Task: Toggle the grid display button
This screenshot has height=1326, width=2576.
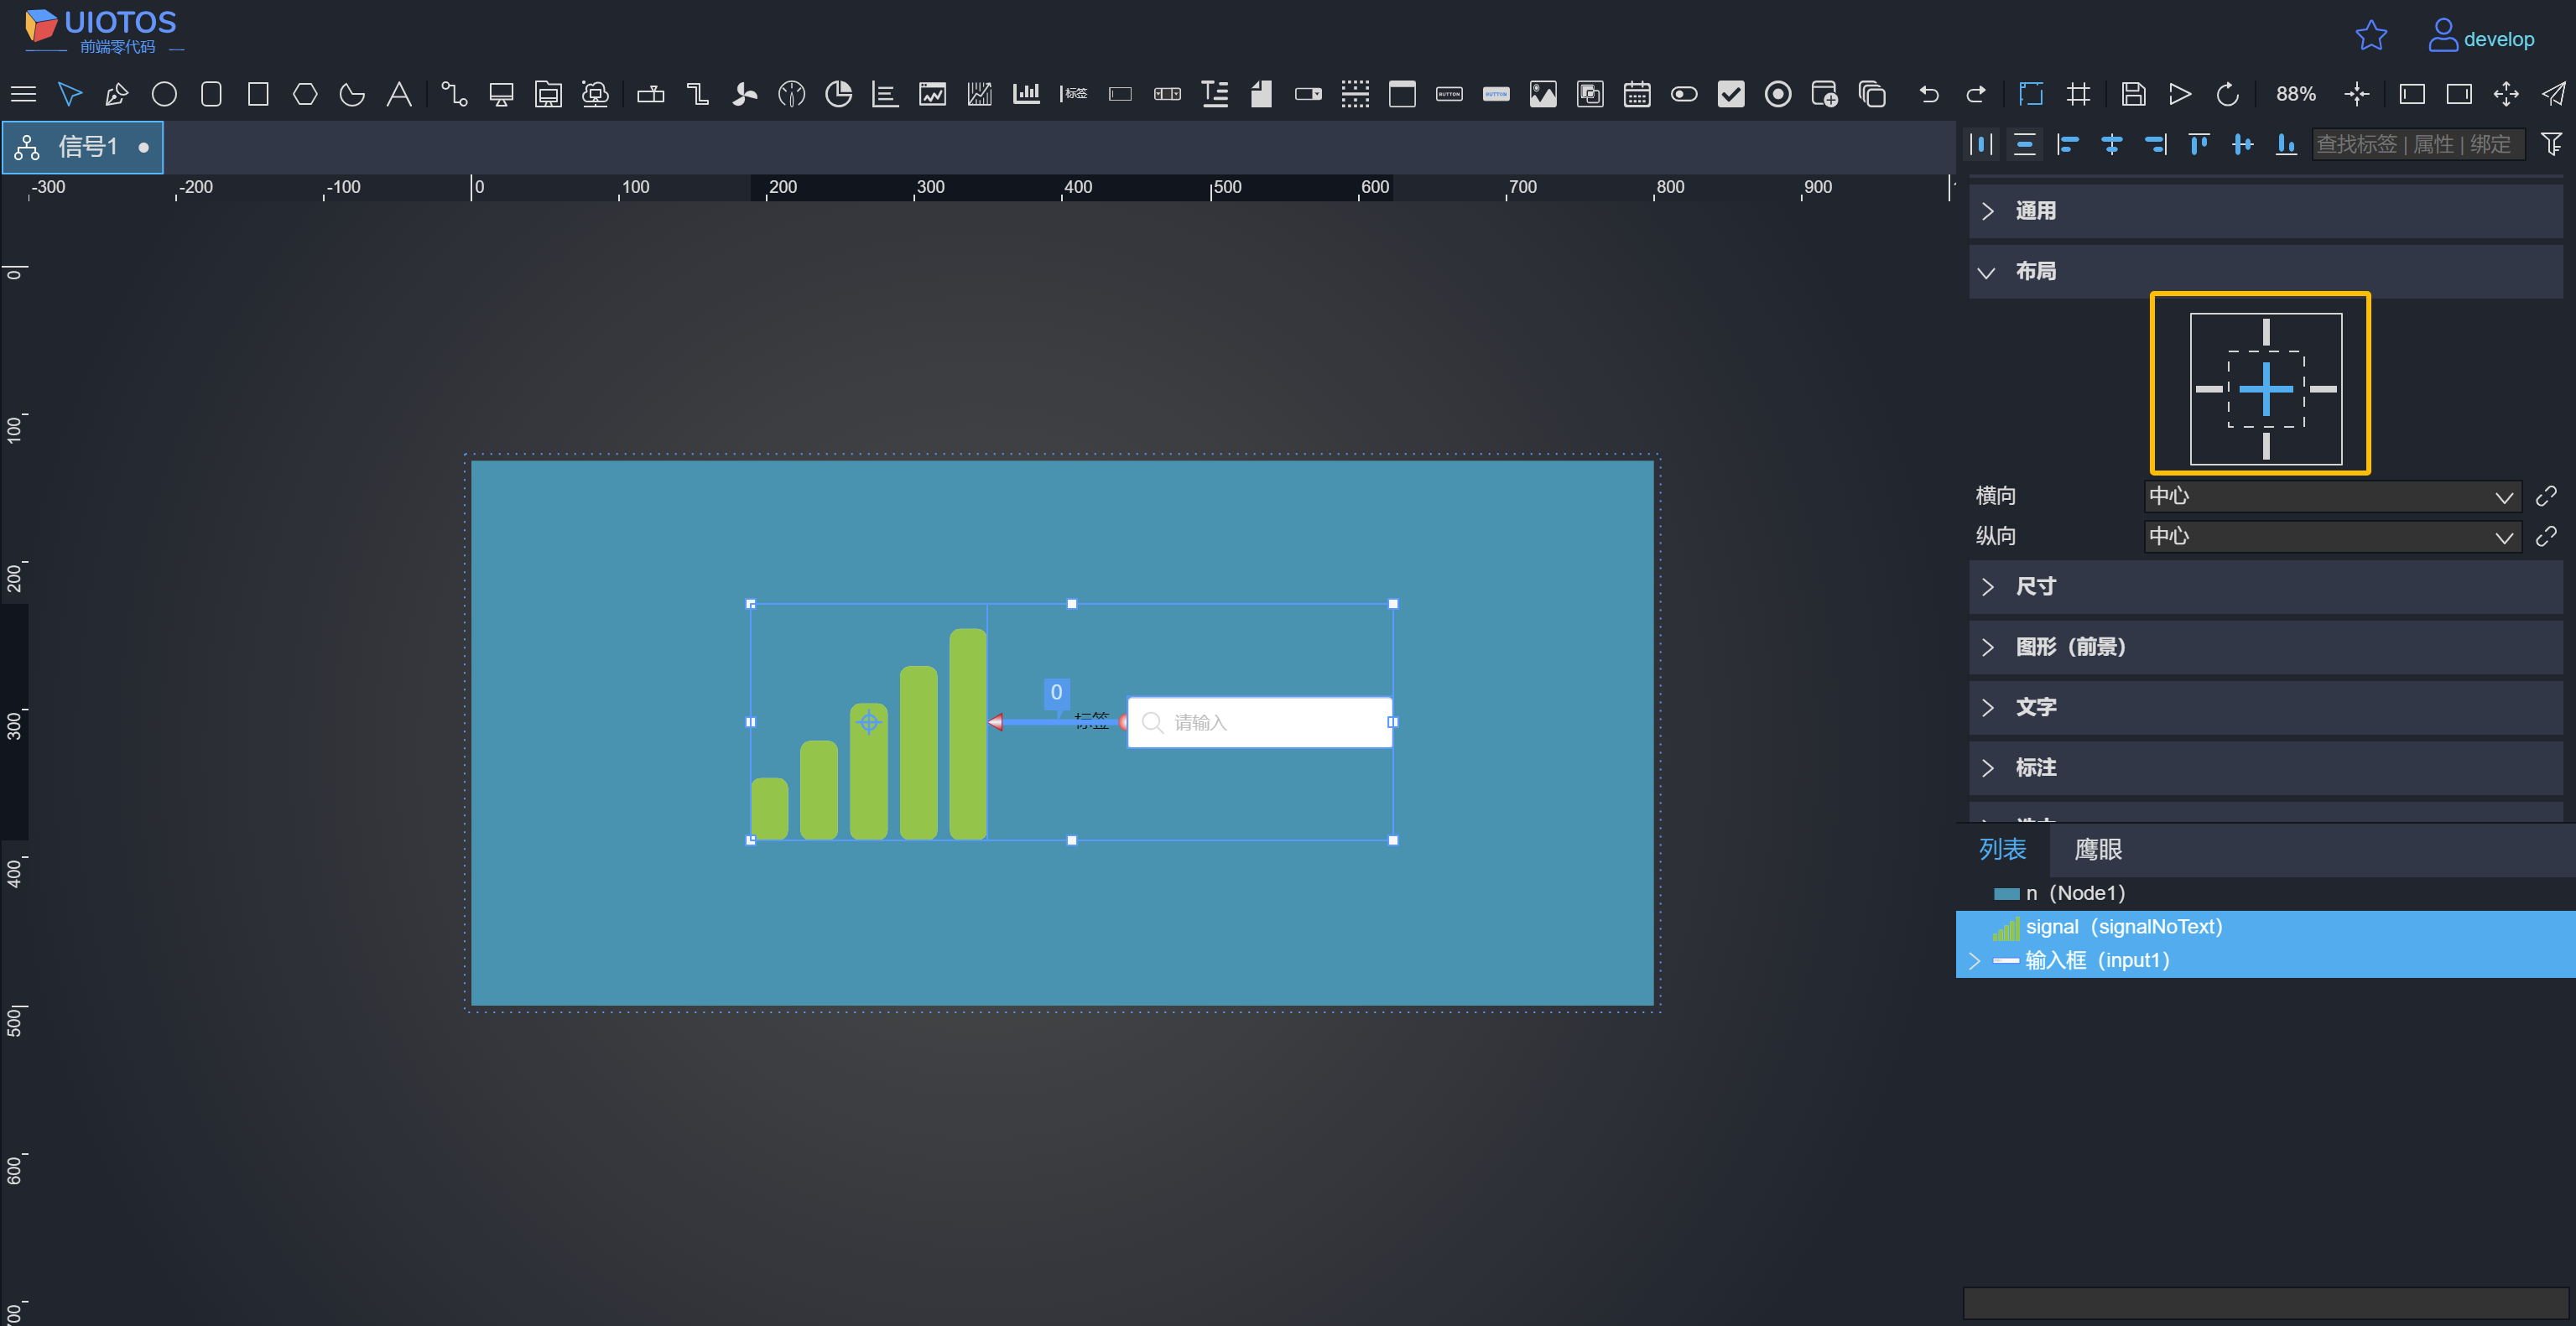Action: click(x=2078, y=94)
